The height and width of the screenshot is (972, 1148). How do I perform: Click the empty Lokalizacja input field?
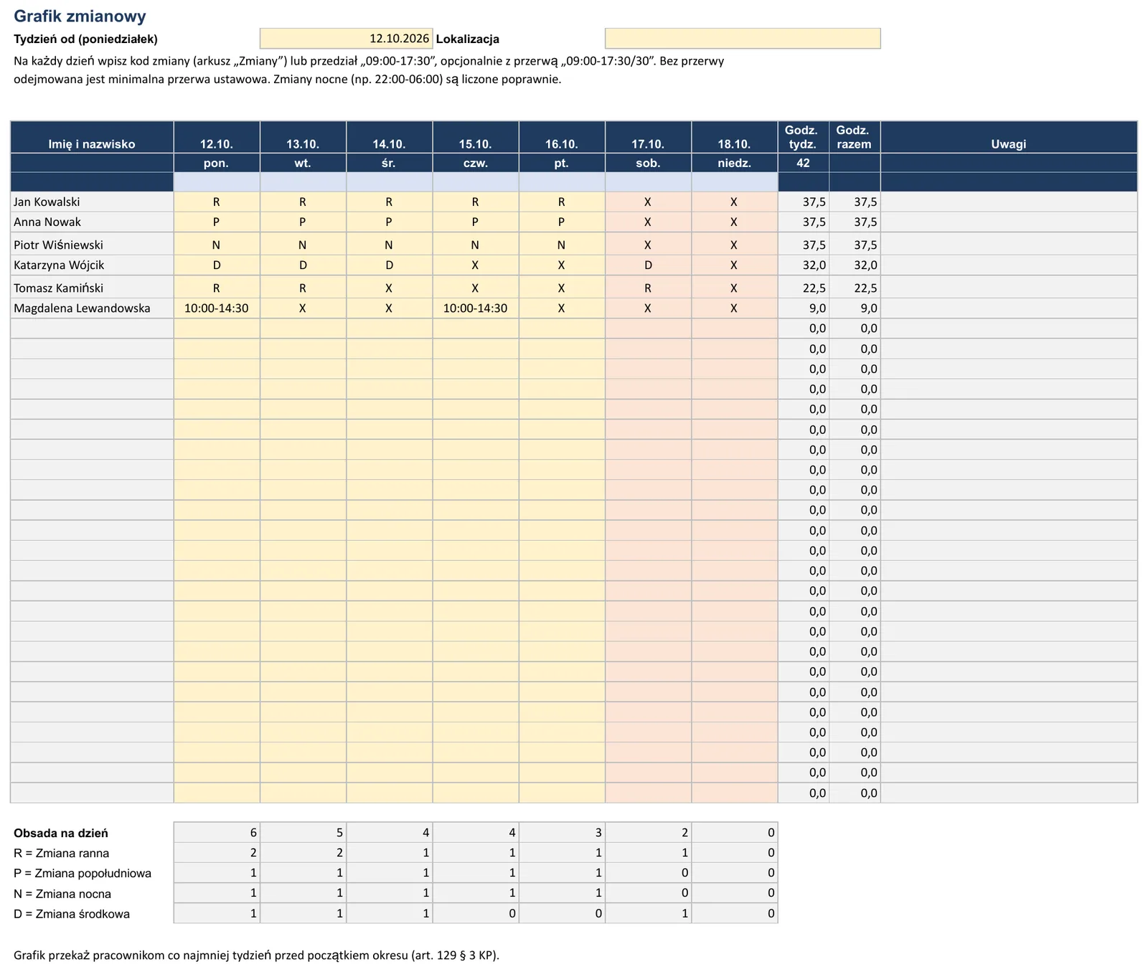(743, 39)
